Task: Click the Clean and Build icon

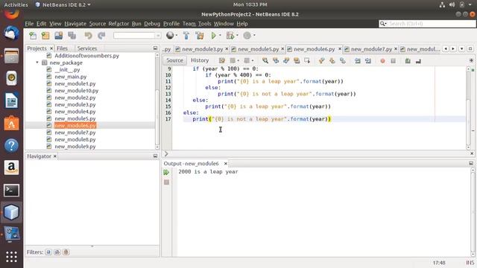Action: click(200, 36)
